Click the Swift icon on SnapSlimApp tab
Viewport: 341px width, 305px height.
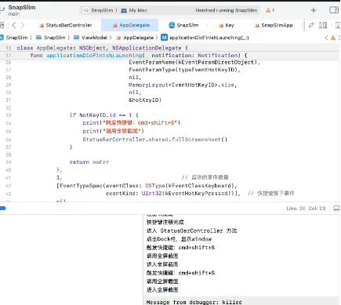pyautogui.click(x=257, y=25)
